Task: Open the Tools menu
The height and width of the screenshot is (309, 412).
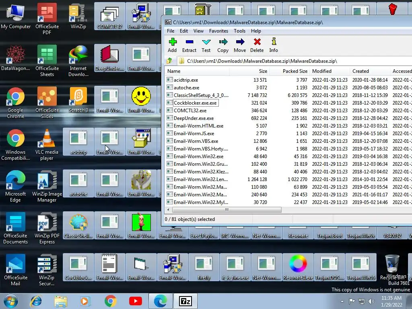Action: tap(240, 31)
